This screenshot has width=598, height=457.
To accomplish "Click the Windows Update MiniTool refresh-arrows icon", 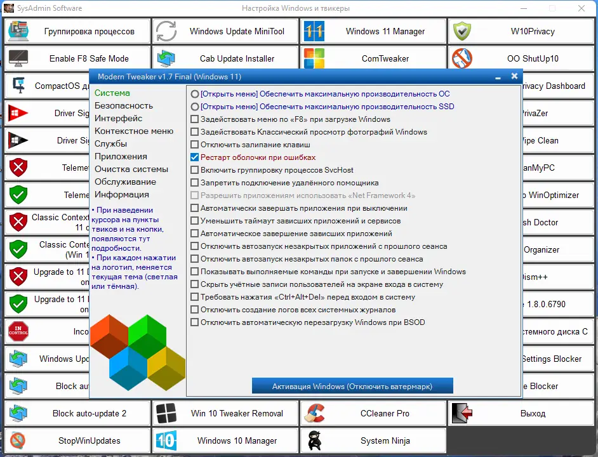I will 166,31.
